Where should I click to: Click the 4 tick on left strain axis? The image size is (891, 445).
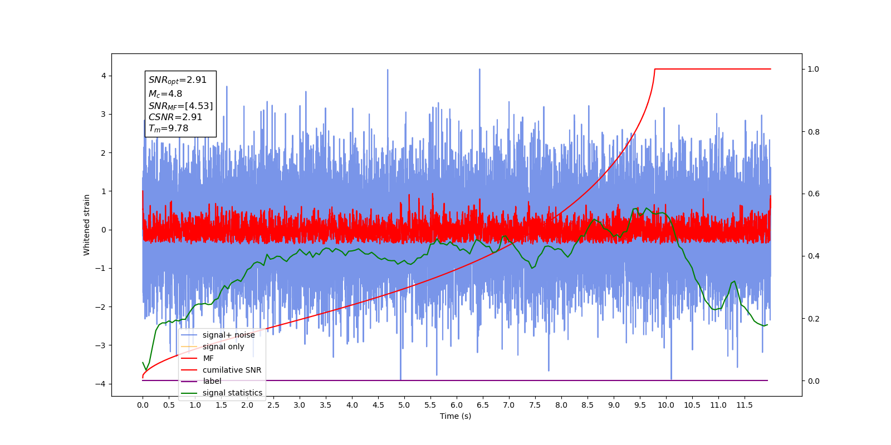pos(104,76)
